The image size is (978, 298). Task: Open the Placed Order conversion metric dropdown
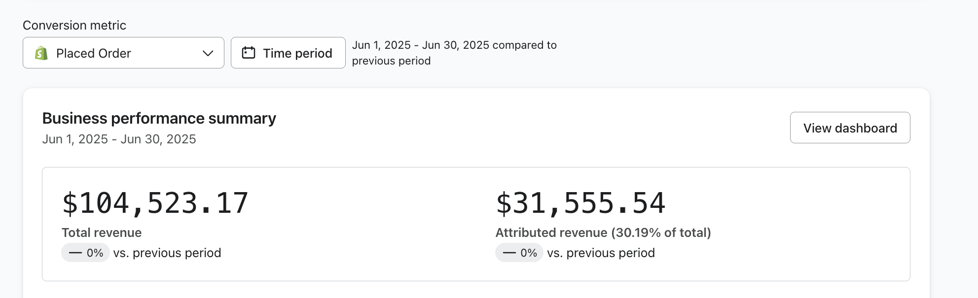point(123,53)
